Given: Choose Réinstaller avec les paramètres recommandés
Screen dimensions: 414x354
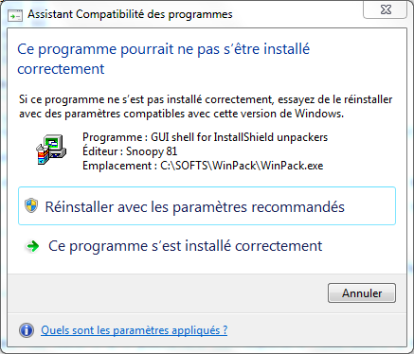Looking at the screenshot, I should pyautogui.click(x=207, y=205).
